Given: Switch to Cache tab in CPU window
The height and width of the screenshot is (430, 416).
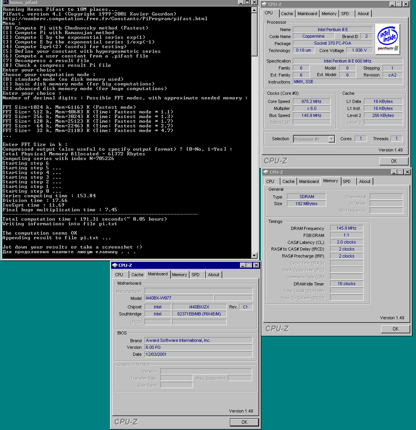Looking at the screenshot, I should (x=287, y=14).
